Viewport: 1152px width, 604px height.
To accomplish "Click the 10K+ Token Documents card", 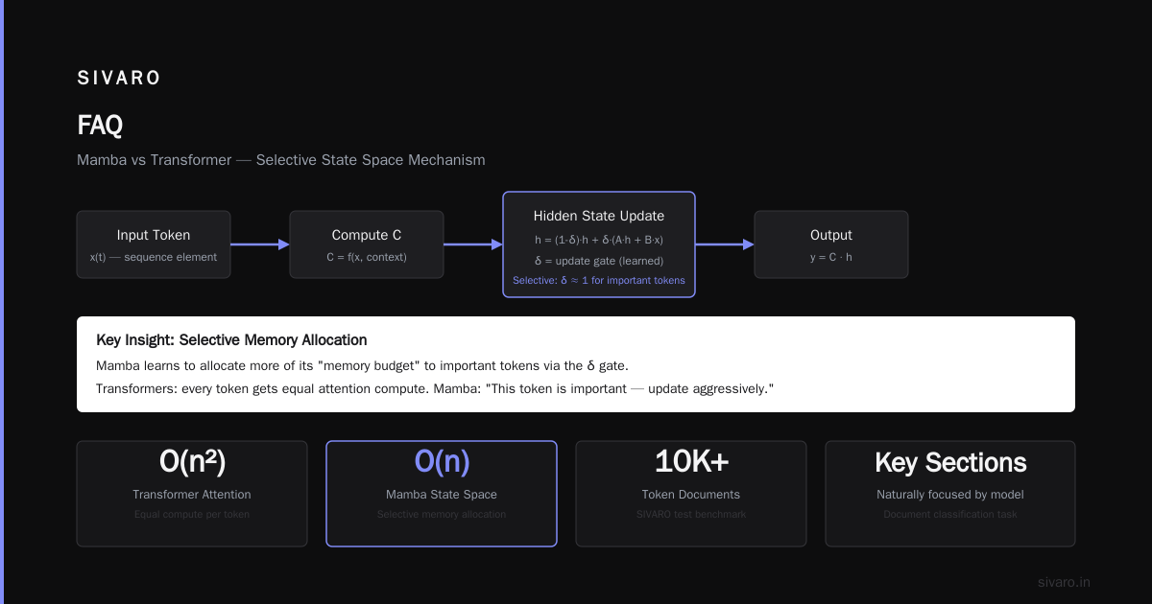I will coord(691,494).
